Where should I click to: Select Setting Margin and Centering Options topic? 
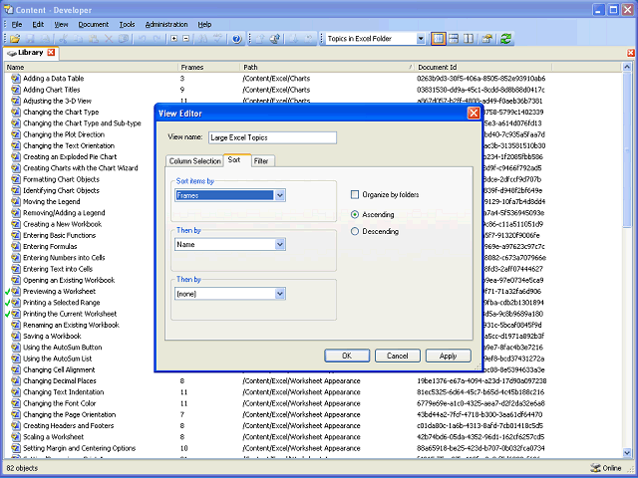pyautogui.click(x=80, y=448)
